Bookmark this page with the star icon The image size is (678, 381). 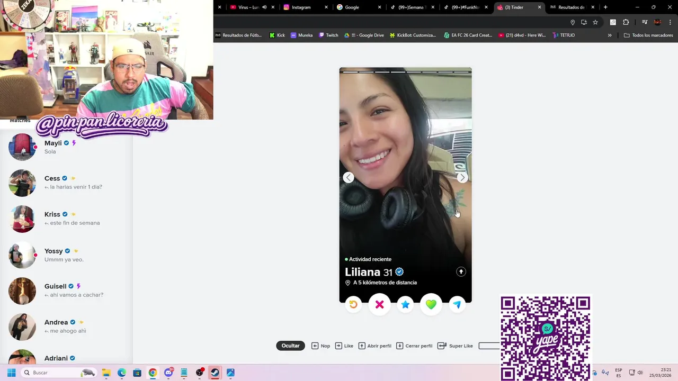[x=595, y=22]
